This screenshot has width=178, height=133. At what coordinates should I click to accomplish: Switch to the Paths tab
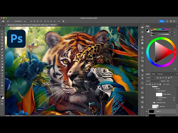tap(154, 74)
